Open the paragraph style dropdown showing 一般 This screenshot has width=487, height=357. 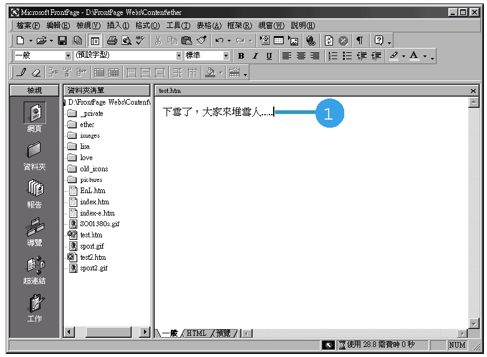point(69,56)
